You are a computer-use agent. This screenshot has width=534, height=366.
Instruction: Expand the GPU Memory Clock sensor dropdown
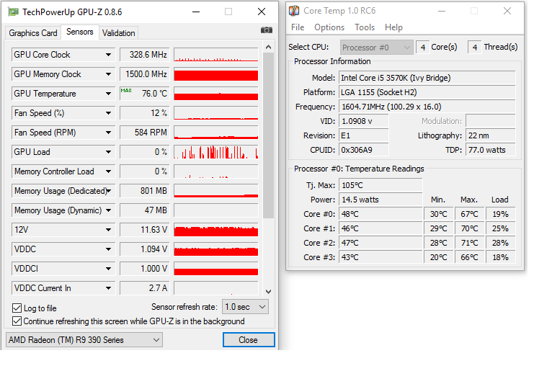(108, 74)
